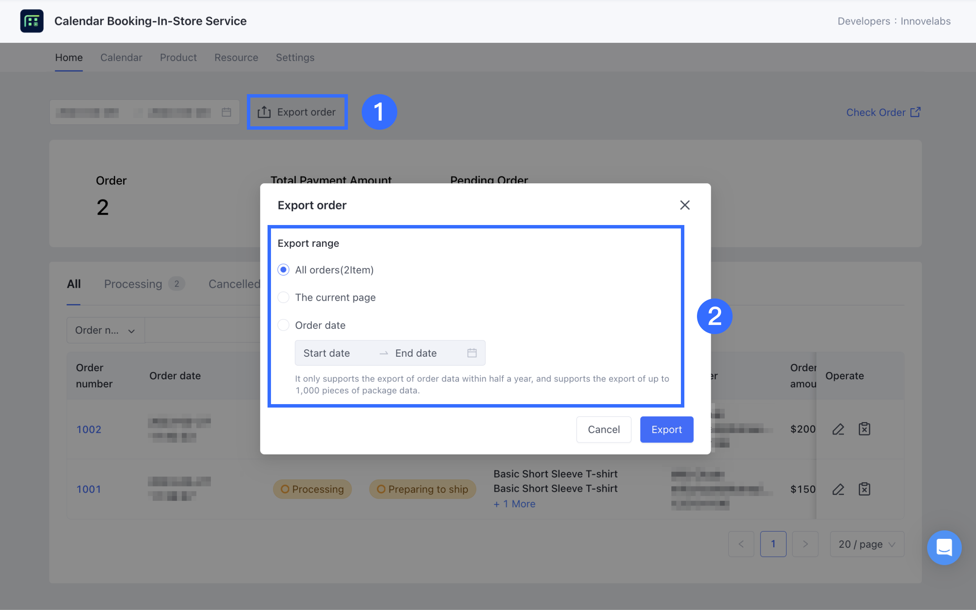Select Order date radio option
This screenshot has height=610, width=976.
pos(283,325)
